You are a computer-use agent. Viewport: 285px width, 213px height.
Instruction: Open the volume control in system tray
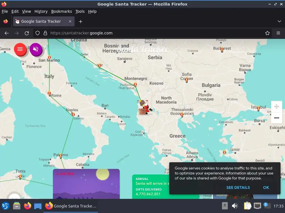point(235,206)
